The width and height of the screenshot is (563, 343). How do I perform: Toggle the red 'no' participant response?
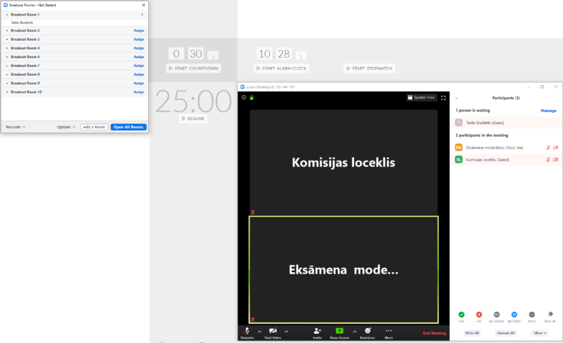tap(479, 314)
